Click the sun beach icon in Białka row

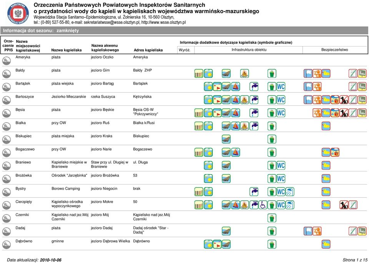(x=208, y=126)
